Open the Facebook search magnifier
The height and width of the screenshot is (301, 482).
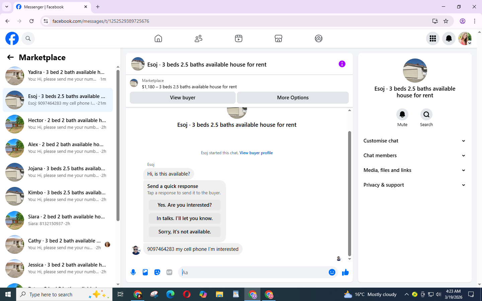point(28,38)
